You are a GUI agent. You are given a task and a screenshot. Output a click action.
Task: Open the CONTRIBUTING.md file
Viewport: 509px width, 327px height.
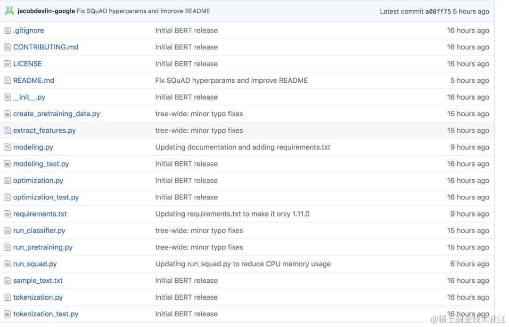pyautogui.click(x=46, y=47)
